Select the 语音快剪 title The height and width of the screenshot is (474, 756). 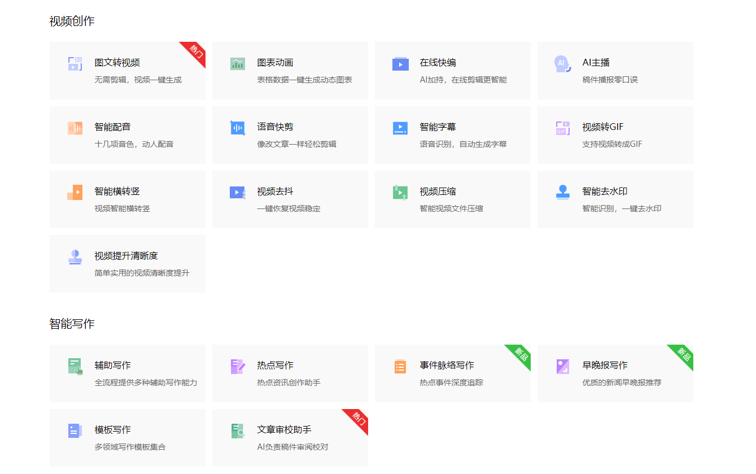[276, 127]
